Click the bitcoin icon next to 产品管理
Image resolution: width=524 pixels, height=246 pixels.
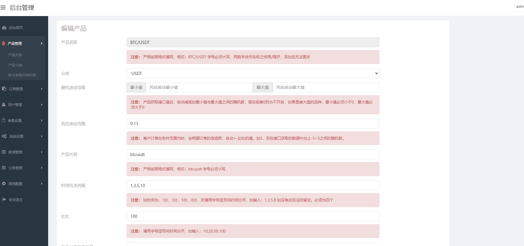[x=3, y=44]
